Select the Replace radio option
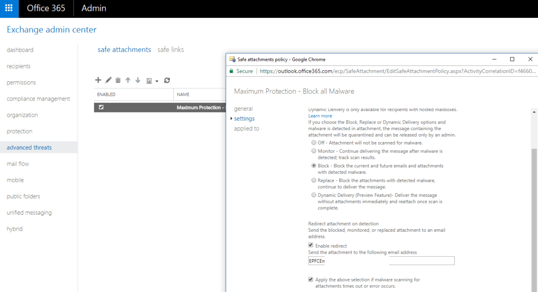 coord(314,180)
